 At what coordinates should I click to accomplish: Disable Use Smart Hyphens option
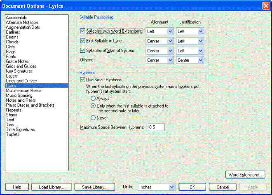82,80
